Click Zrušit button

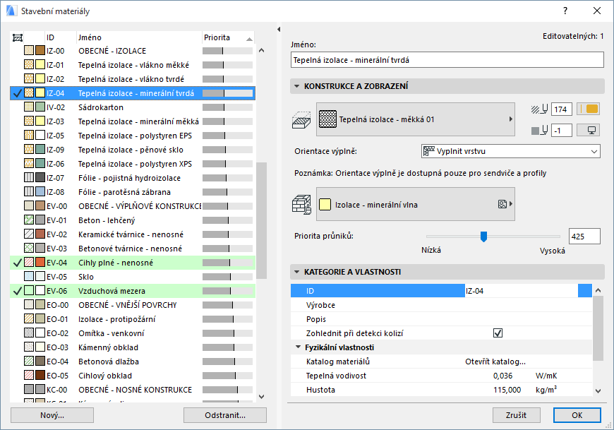[x=516, y=415]
